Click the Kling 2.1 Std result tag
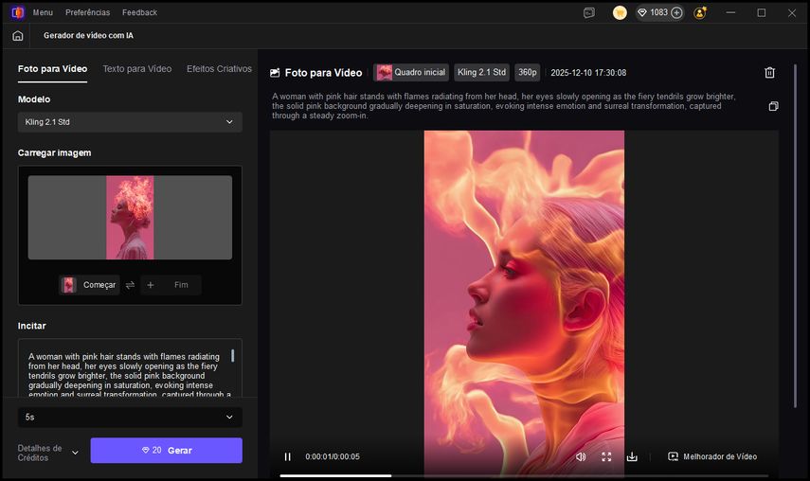The image size is (810, 481). coord(481,72)
